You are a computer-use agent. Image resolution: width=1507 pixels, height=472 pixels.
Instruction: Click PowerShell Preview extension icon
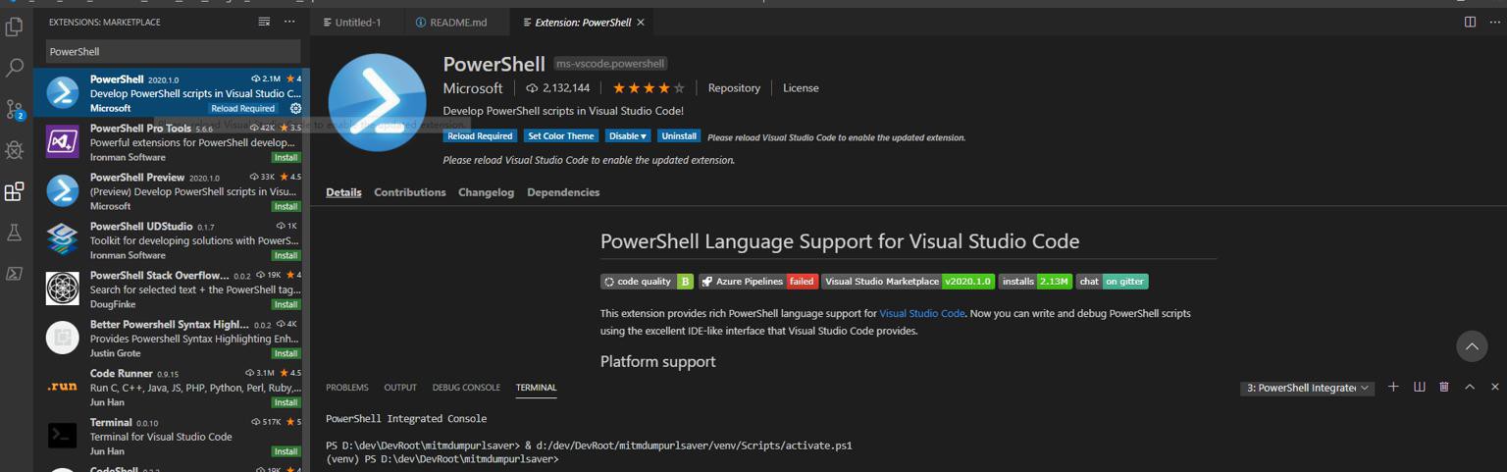pyautogui.click(x=63, y=190)
